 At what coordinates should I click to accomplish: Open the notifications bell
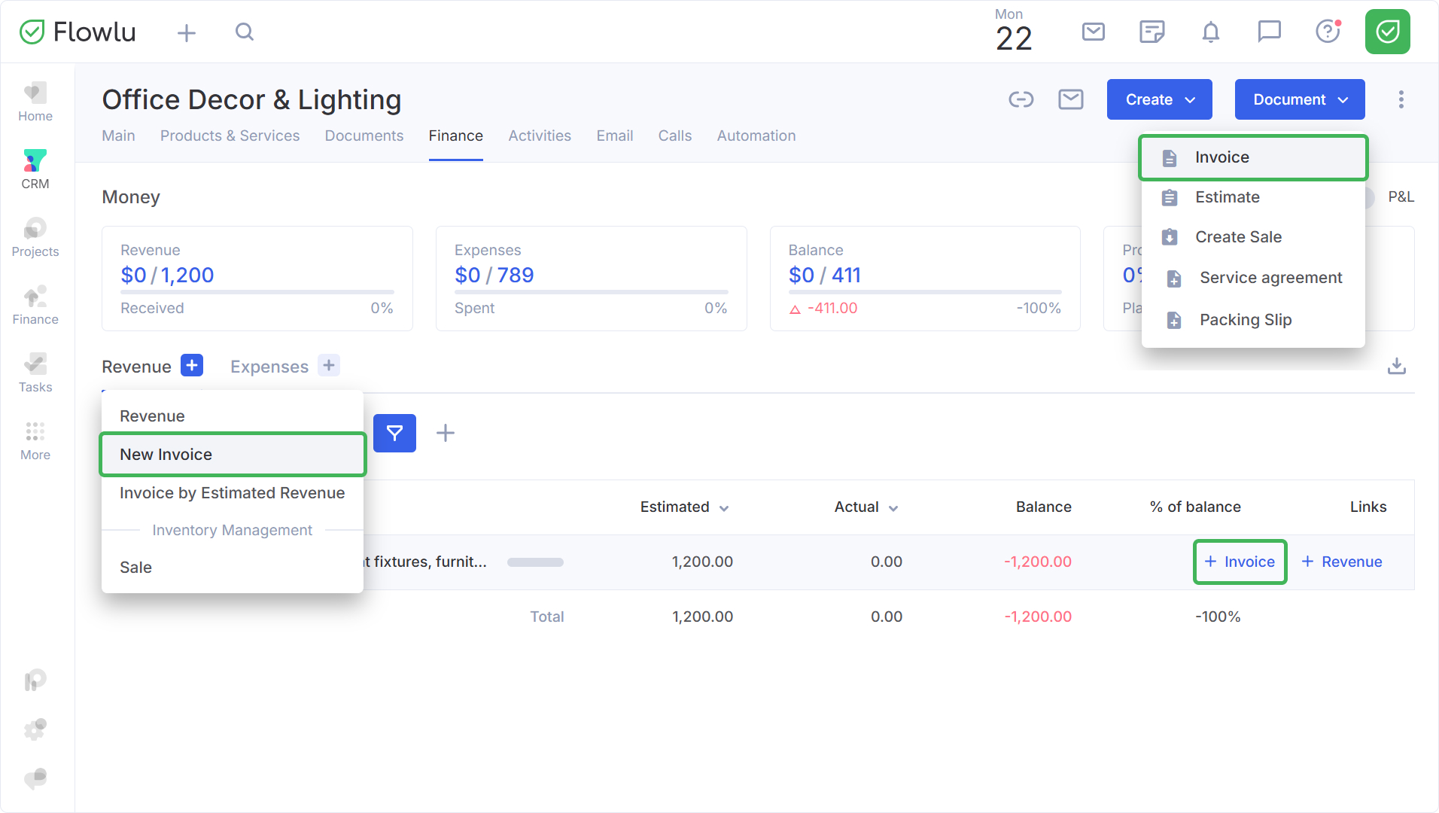[x=1211, y=32]
